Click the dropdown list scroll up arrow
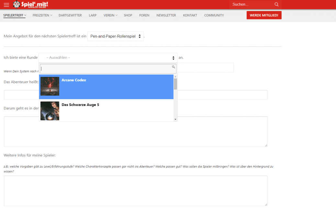The height and width of the screenshot is (211, 336). click(x=175, y=76)
